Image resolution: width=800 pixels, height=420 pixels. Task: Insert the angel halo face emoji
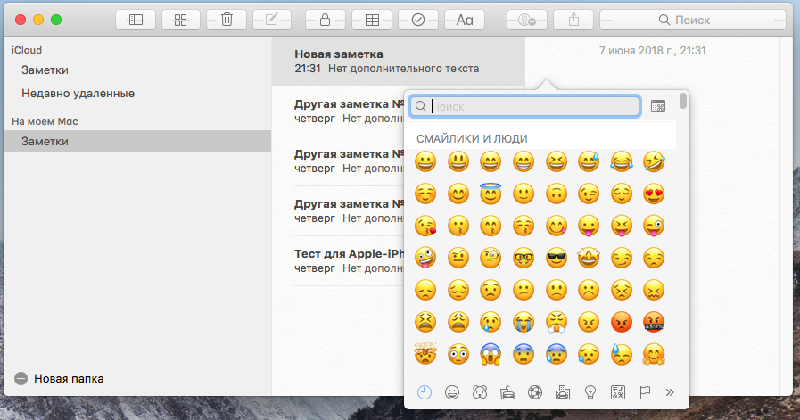coord(491,194)
